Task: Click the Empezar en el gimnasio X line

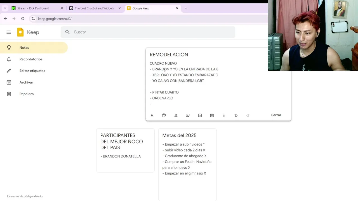Action: 184,173
